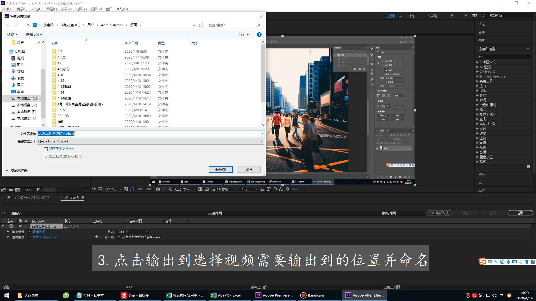Open the render queue panel menu icon
The image size is (536, 301).
[83, 197]
